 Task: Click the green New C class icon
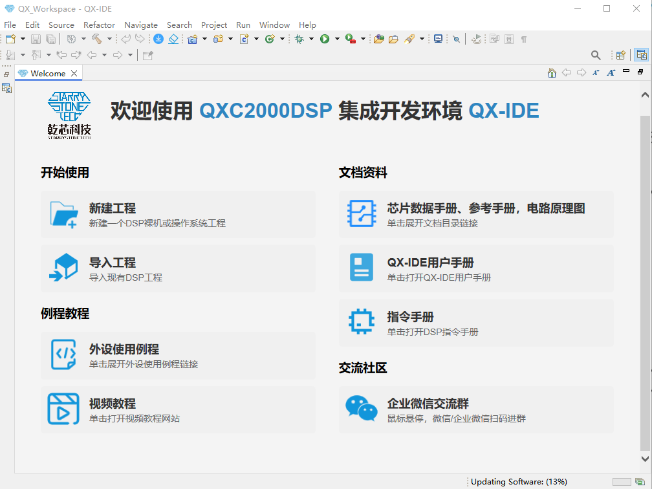[270, 39]
